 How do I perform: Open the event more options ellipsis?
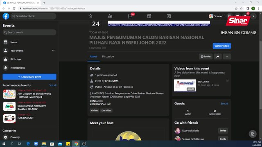[x=227, y=56]
